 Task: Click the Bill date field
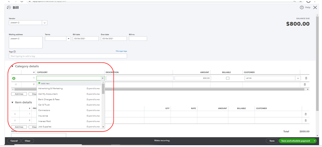pos(86,39)
